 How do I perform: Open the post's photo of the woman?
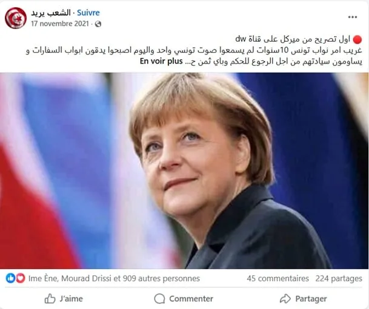[x=184, y=171]
